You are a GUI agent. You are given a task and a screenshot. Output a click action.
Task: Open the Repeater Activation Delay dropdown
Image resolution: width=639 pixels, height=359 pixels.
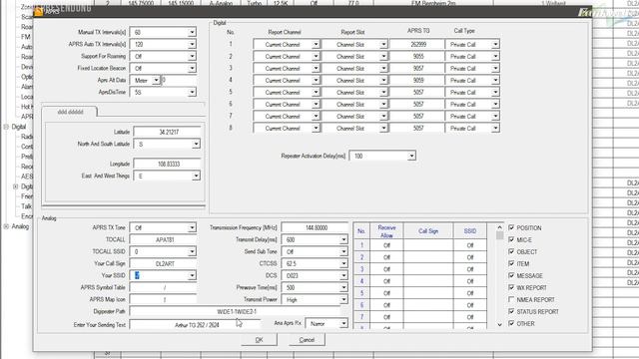click(411, 156)
